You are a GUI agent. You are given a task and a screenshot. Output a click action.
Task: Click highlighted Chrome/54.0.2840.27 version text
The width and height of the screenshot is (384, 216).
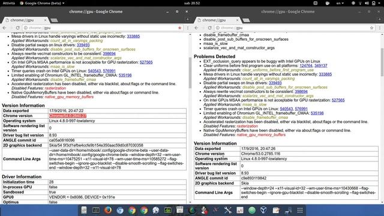pyautogui.click(x=68, y=116)
